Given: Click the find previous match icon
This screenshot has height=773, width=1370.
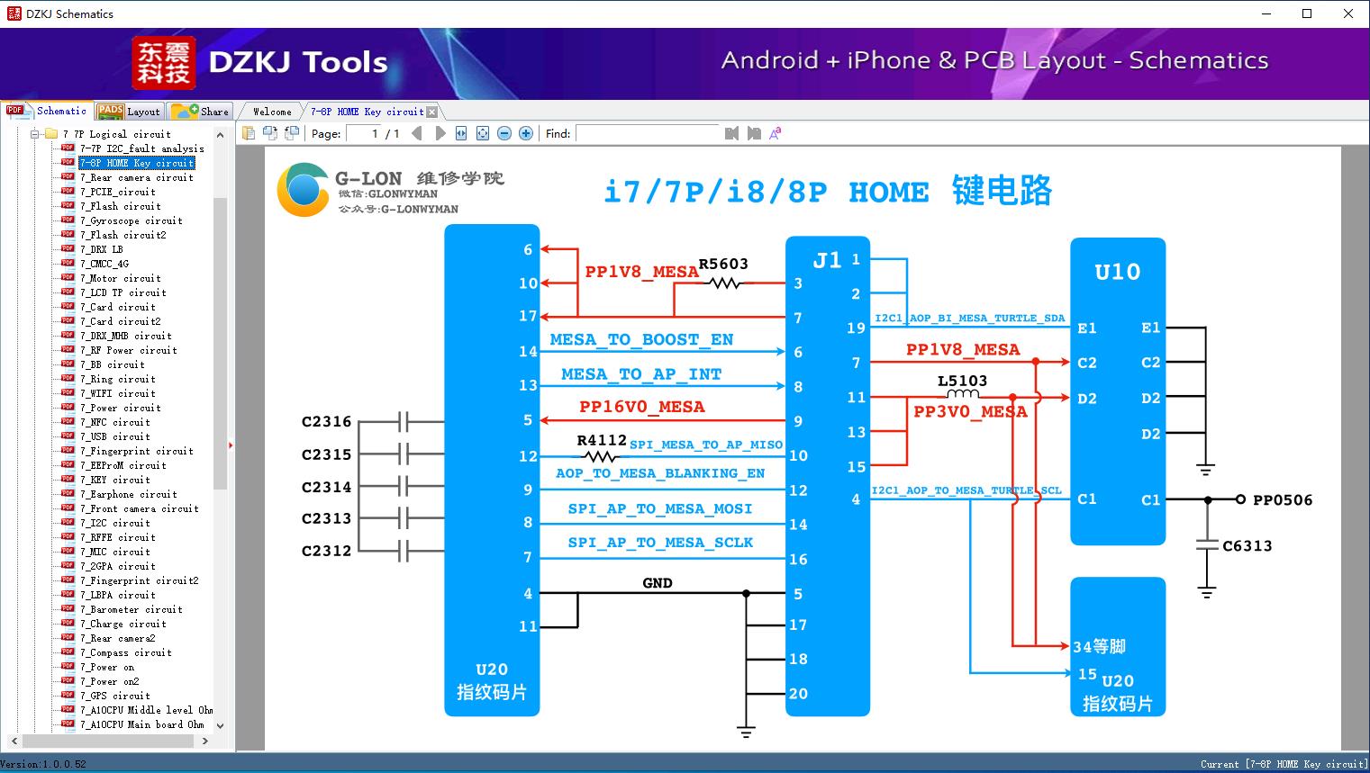Looking at the screenshot, I should (x=731, y=133).
